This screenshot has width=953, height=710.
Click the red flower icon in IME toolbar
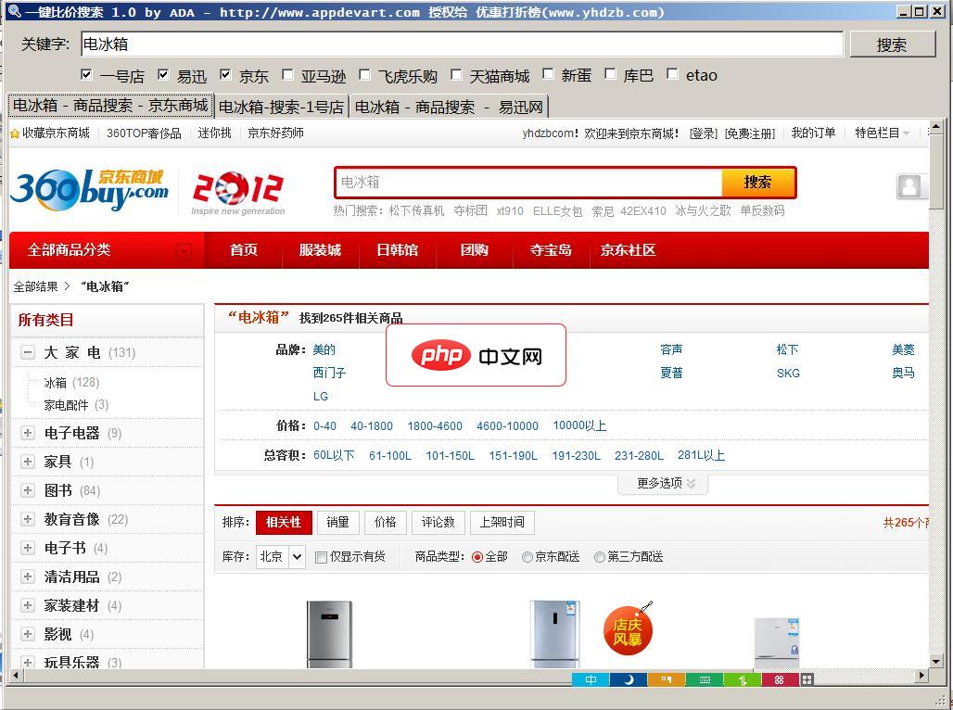780,679
